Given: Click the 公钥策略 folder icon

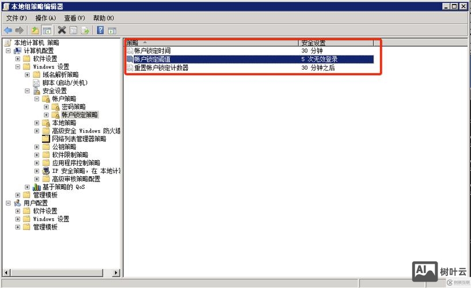Looking at the screenshot, I should tap(46, 147).
